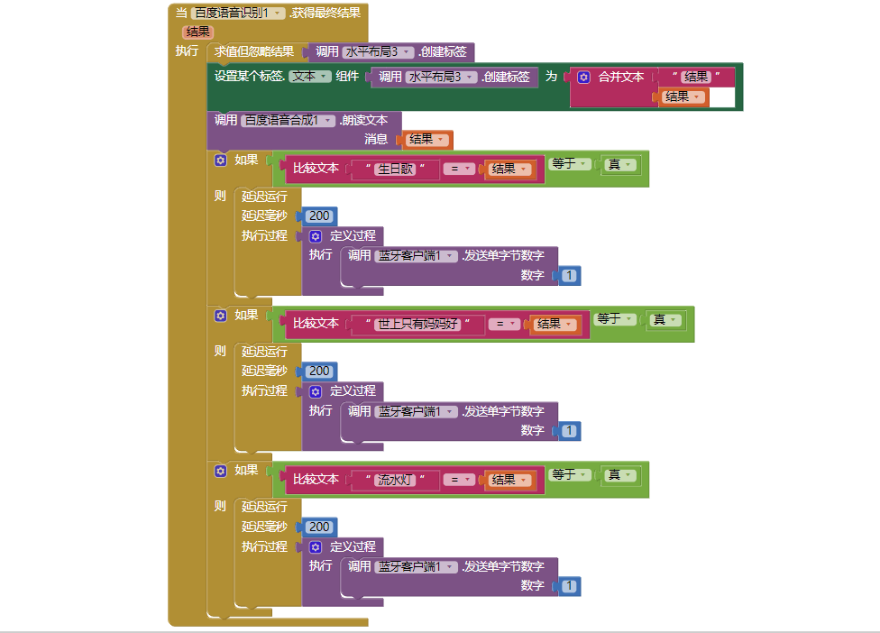Edit the number 1 sent under the 流水灯 condition
The image size is (880, 633).
[x=569, y=586]
